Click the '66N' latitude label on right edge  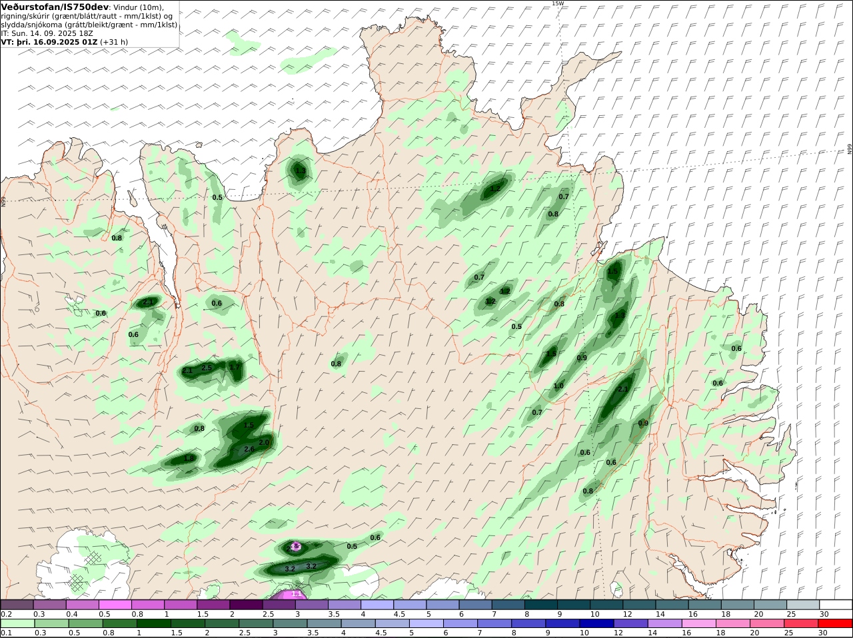(850, 149)
